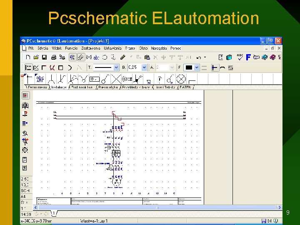This screenshot has height=225, width=300.
Task: Pick the ABC text symbol in pick menu
Action: [x=40, y=79]
